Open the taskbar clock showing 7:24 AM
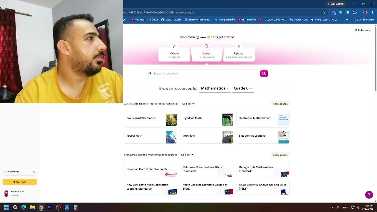 point(368,207)
